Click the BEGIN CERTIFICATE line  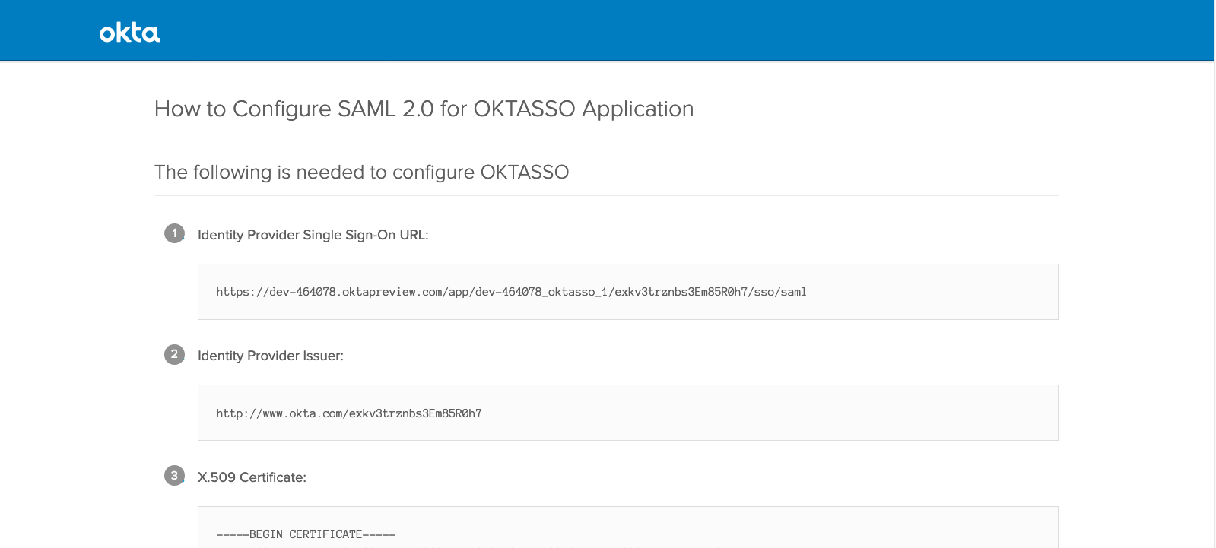(x=306, y=534)
